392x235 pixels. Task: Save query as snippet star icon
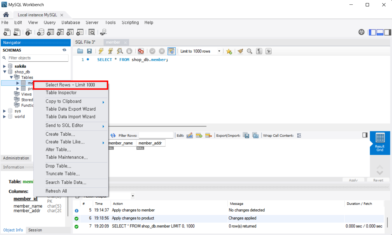click(229, 51)
